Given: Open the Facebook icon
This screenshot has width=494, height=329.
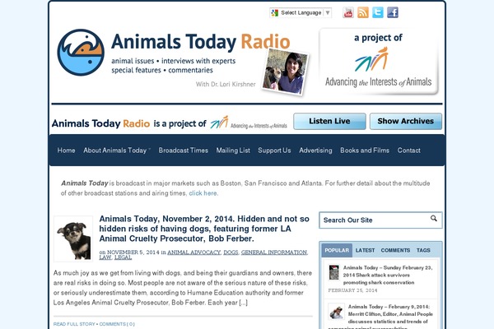Looking at the screenshot, I should click(x=393, y=12).
